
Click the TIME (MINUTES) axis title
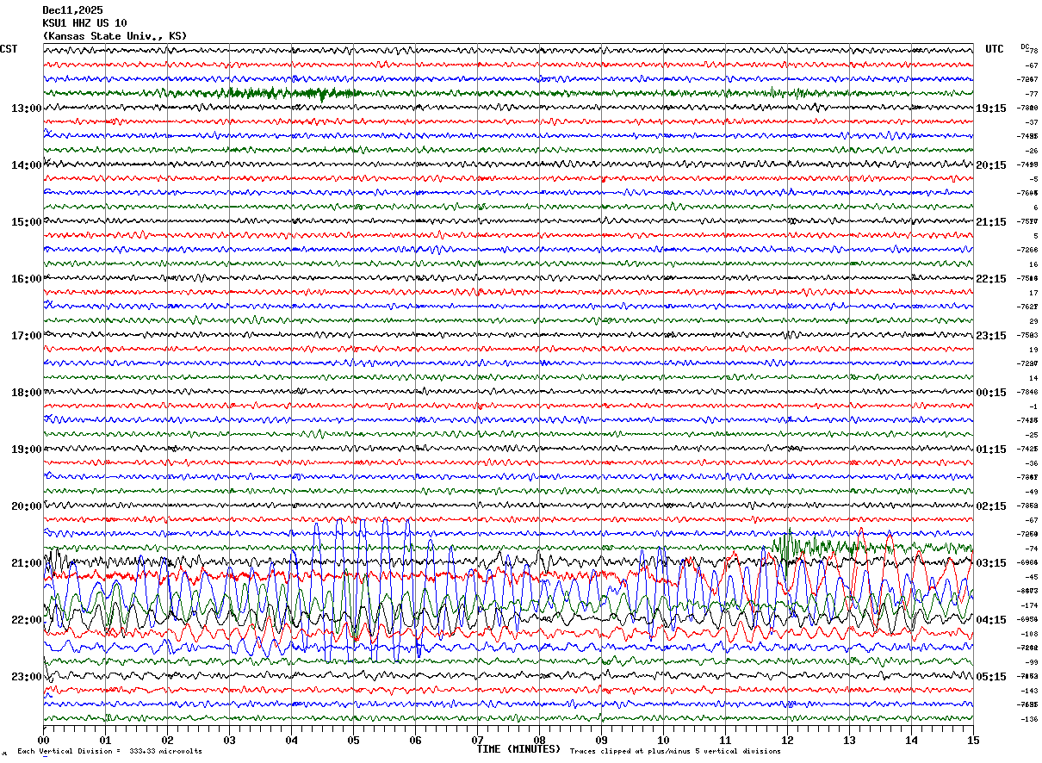click(x=518, y=749)
